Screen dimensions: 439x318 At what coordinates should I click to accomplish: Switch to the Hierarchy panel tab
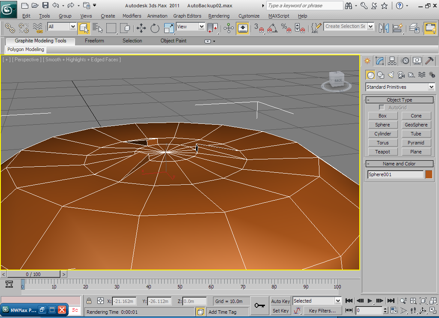[x=391, y=60]
